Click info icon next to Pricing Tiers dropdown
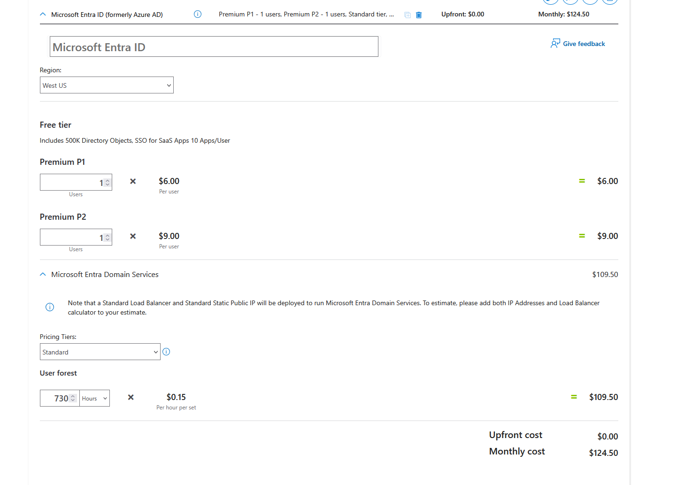The width and height of the screenshot is (693, 485). 166,352
